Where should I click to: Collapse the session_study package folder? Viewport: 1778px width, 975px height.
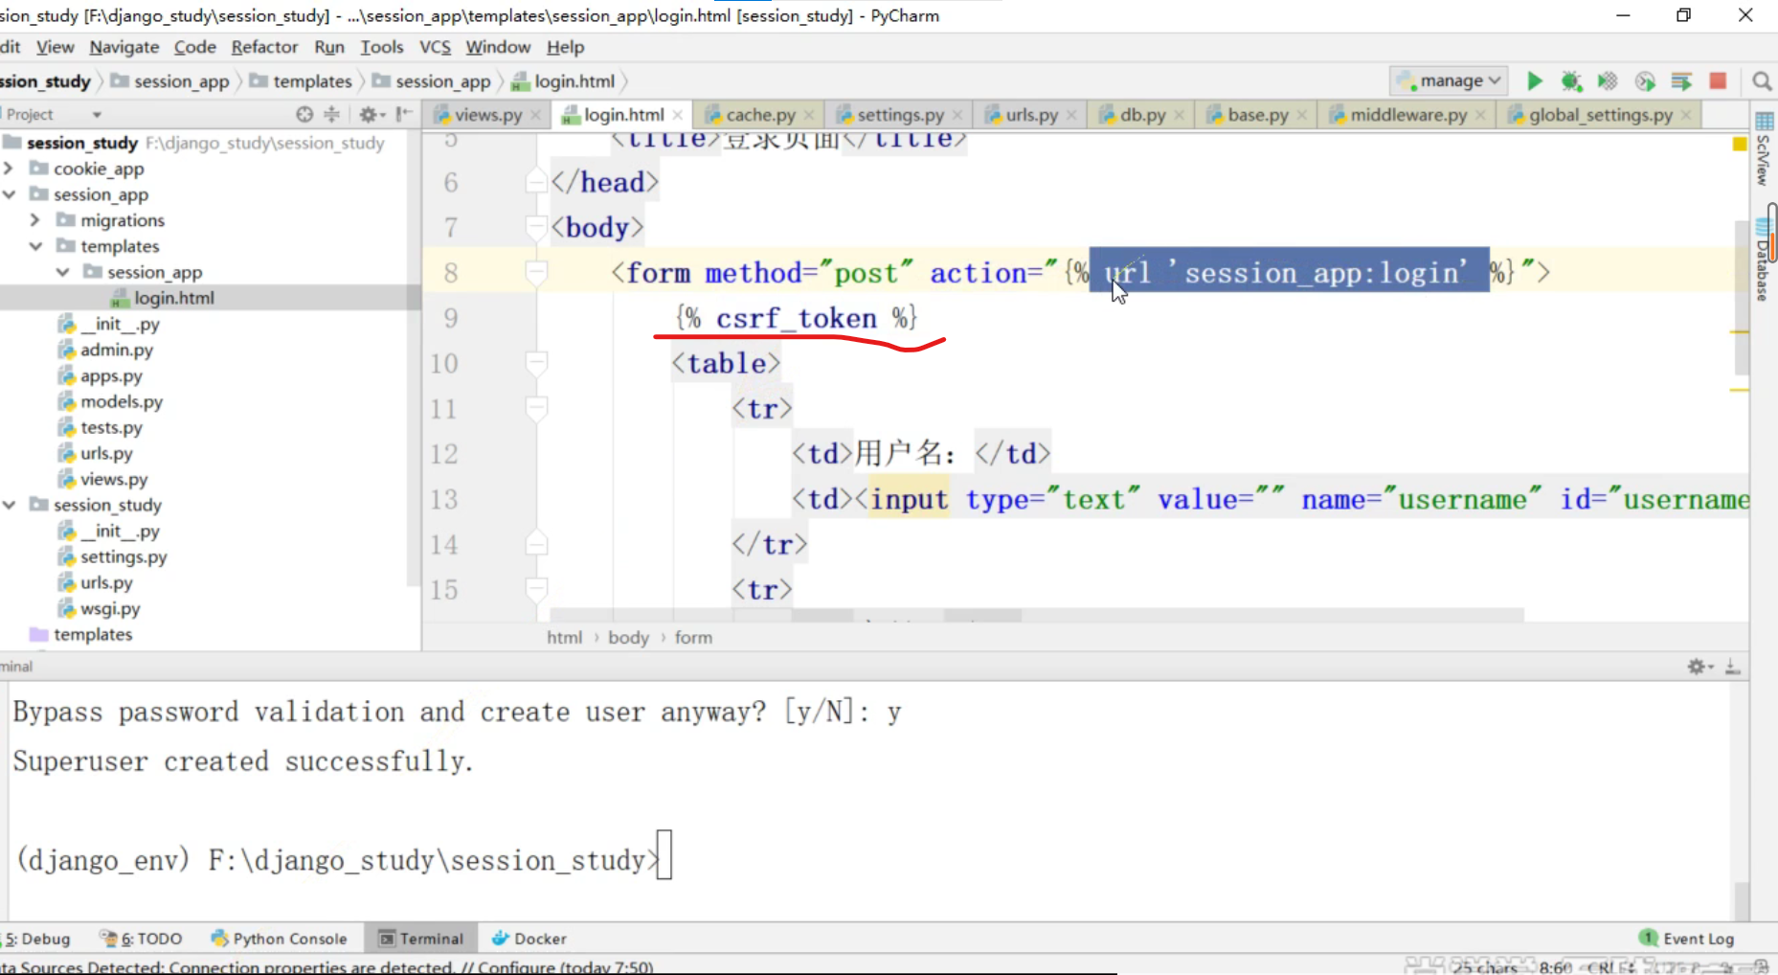(x=10, y=505)
